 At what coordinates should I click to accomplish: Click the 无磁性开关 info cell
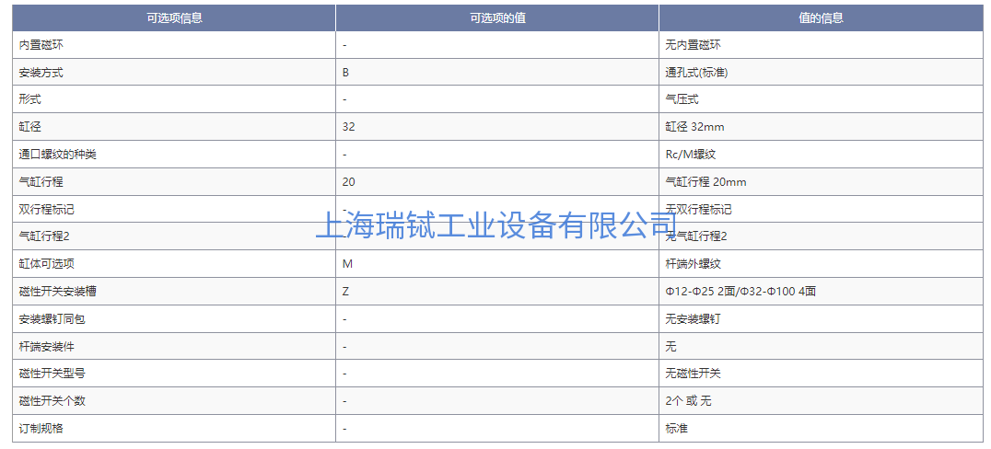tap(694, 374)
